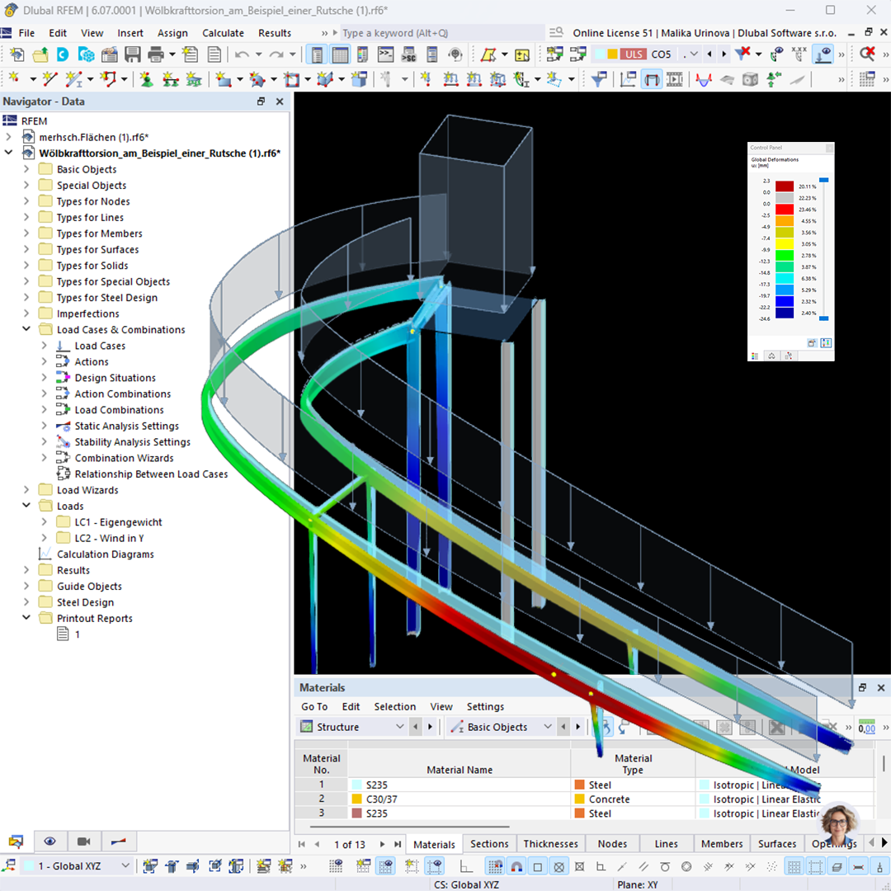The height and width of the screenshot is (891, 891).
Task: Go to previous load combination arrow
Action: [x=709, y=54]
